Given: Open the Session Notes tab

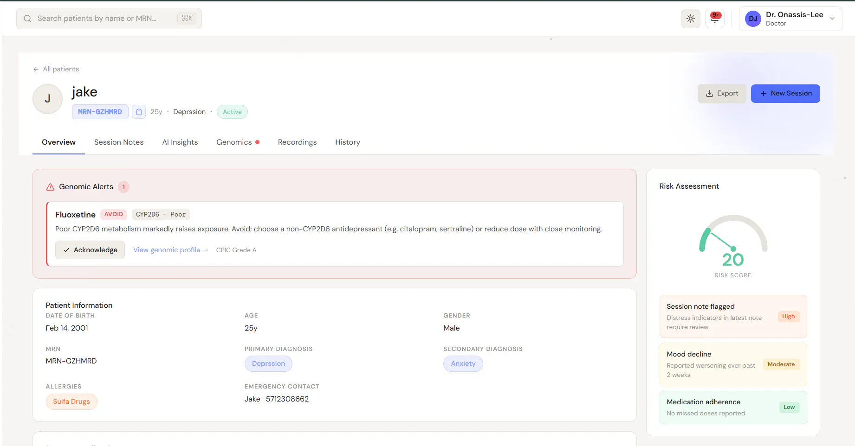Looking at the screenshot, I should tap(119, 142).
